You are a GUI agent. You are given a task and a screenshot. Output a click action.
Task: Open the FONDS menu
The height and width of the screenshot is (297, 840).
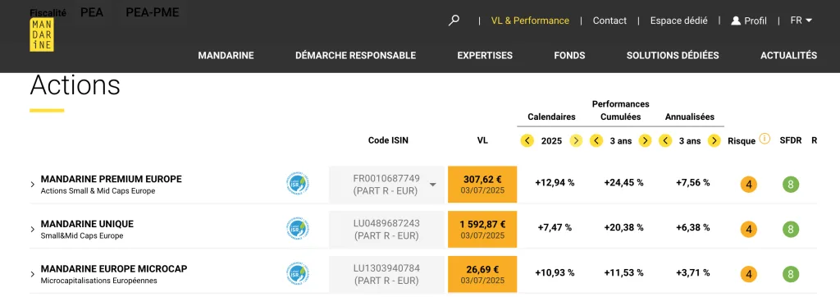point(569,55)
